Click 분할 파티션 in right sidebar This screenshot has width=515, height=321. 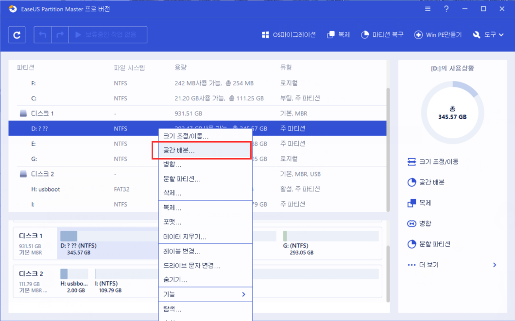pyautogui.click(x=429, y=244)
